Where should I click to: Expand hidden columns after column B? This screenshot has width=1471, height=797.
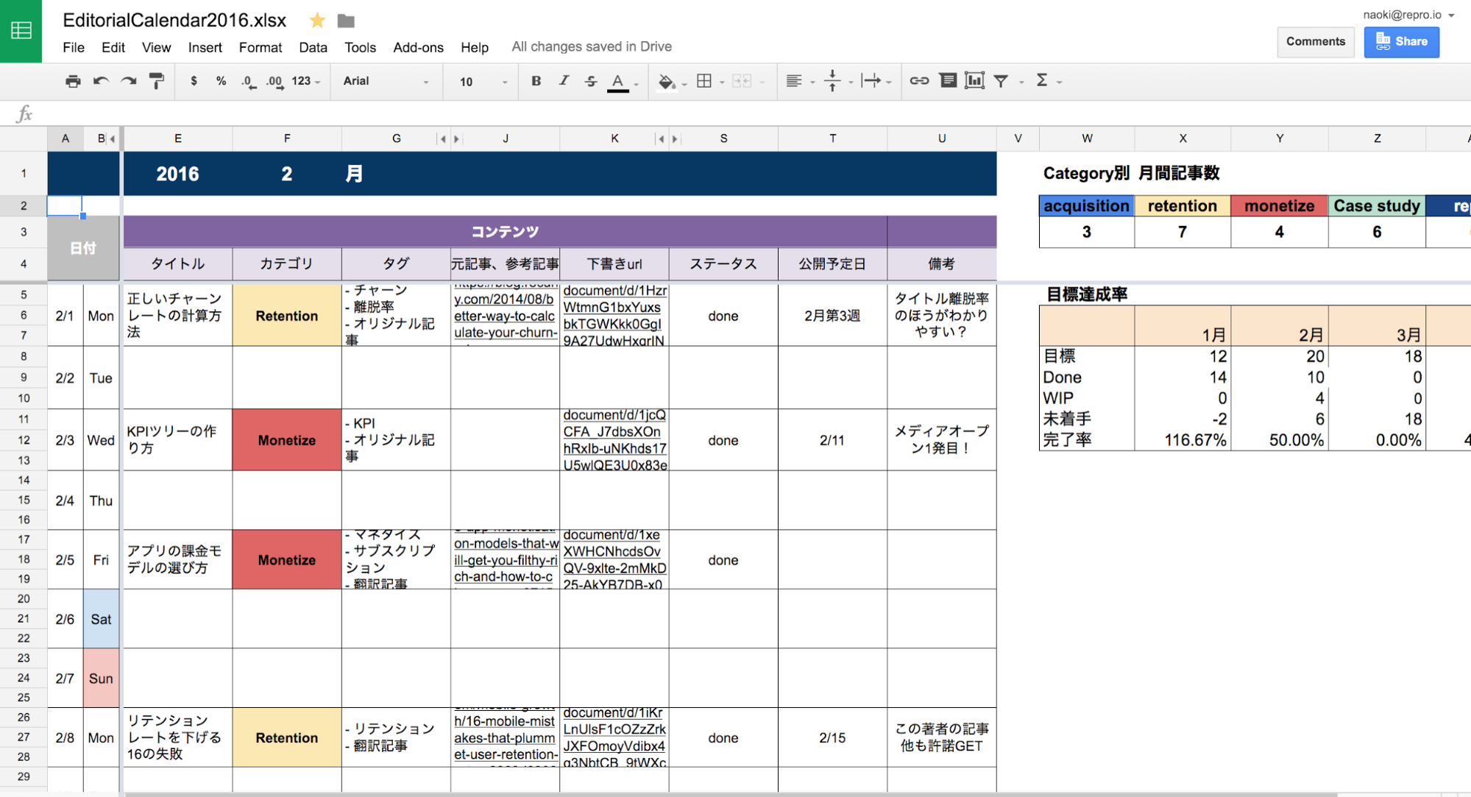pyautogui.click(x=113, y=138)
